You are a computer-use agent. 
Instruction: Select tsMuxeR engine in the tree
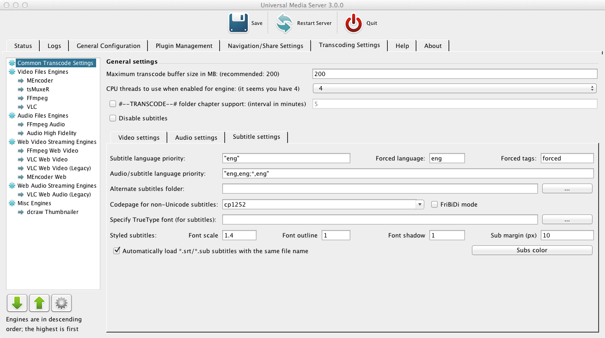tap(38, 89)
